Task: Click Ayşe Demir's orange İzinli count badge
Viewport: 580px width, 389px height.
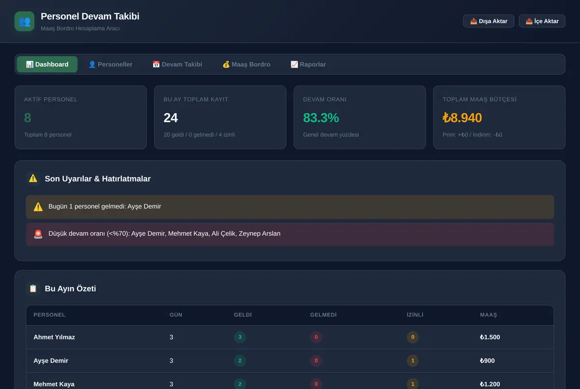Action: 412,361
